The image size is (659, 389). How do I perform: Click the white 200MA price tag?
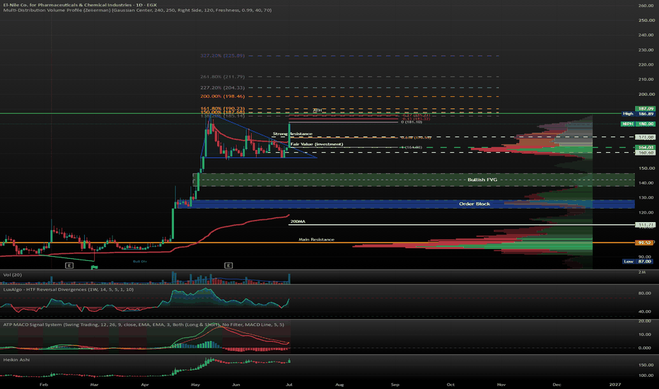pos(646,225)
